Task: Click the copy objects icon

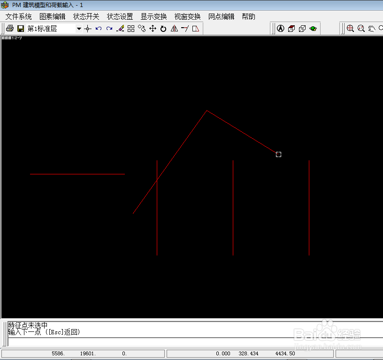Action: tap(142, 29)
